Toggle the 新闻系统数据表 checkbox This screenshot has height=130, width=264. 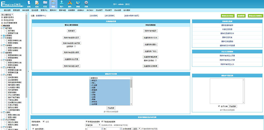[86, 121]
